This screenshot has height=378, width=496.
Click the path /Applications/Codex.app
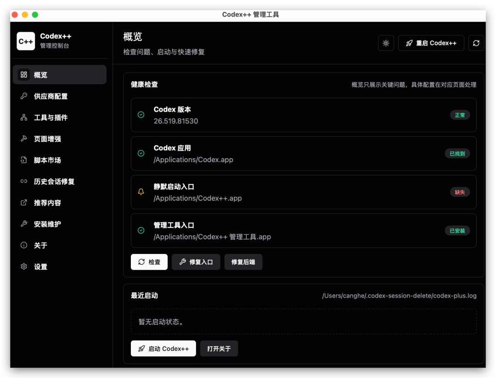point(193,160)
